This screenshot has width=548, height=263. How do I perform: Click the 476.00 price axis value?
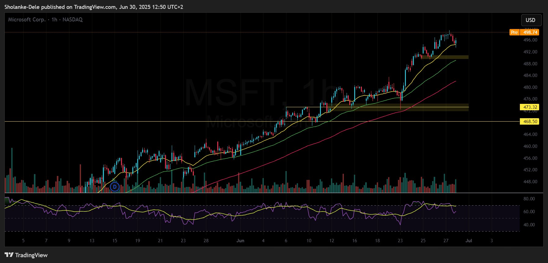coord(530,99)
